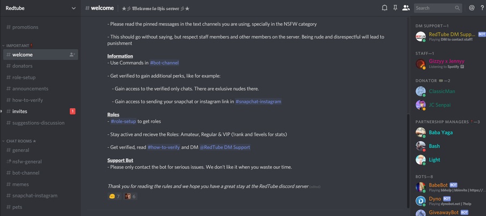486x216 pixels.
Task: Toggle the member list icon
Action: coord(406,8)
